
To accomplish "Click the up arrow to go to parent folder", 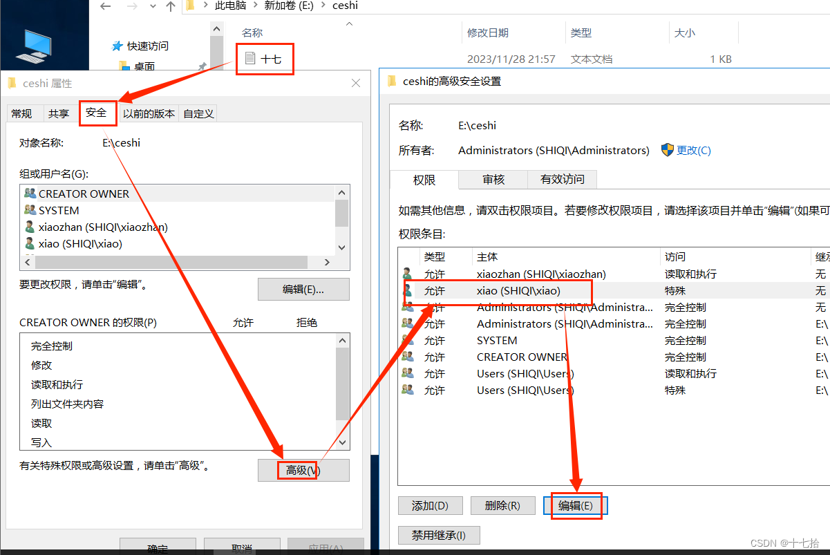I will 170,6.
